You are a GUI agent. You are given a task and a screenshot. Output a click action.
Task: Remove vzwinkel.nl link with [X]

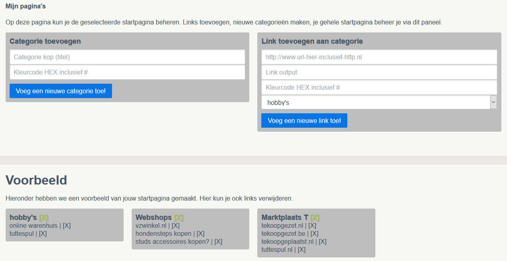pyautogui.click(x=175, y=225)
